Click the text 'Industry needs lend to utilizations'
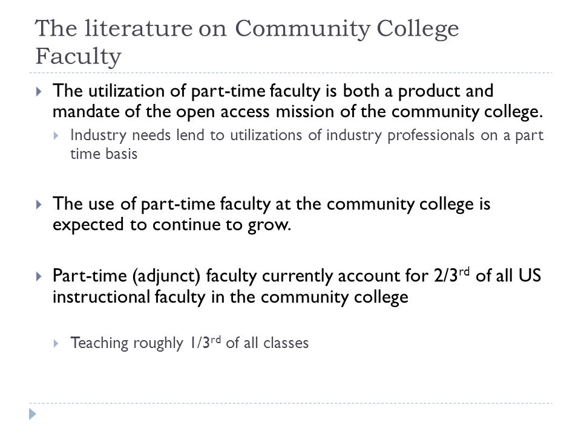The width and height of the screenshot is (581, 435). (186, 135)
